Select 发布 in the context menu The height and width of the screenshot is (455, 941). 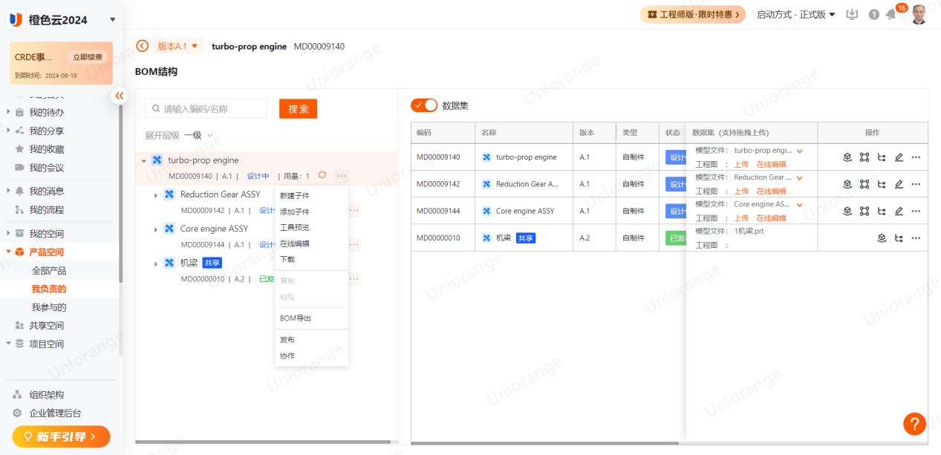click(287, 340)
